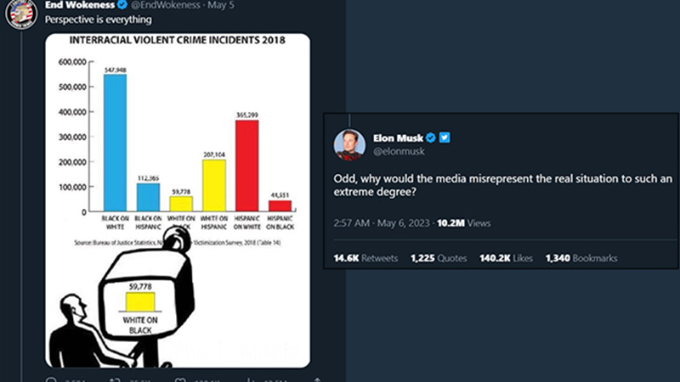Click the square Twitter affiliation badge
680x382 pixels.
[445, 138]
